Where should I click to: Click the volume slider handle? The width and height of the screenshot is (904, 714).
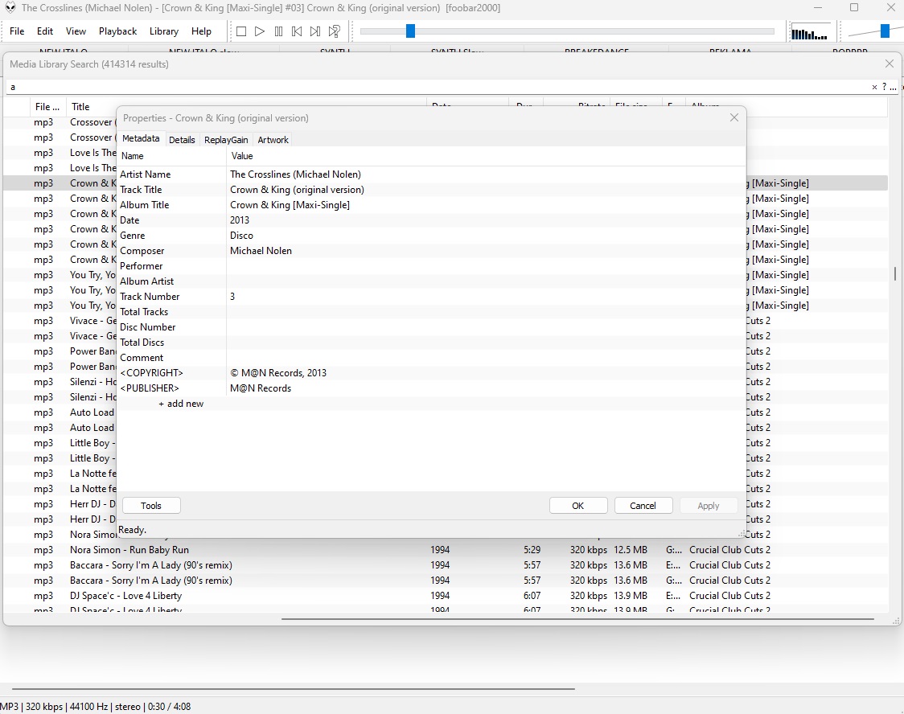coord(885,31)
